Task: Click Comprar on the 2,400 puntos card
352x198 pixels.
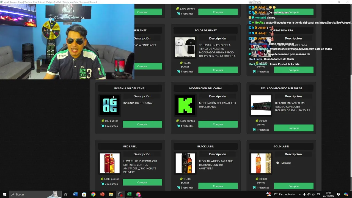Action: point(218,12)
